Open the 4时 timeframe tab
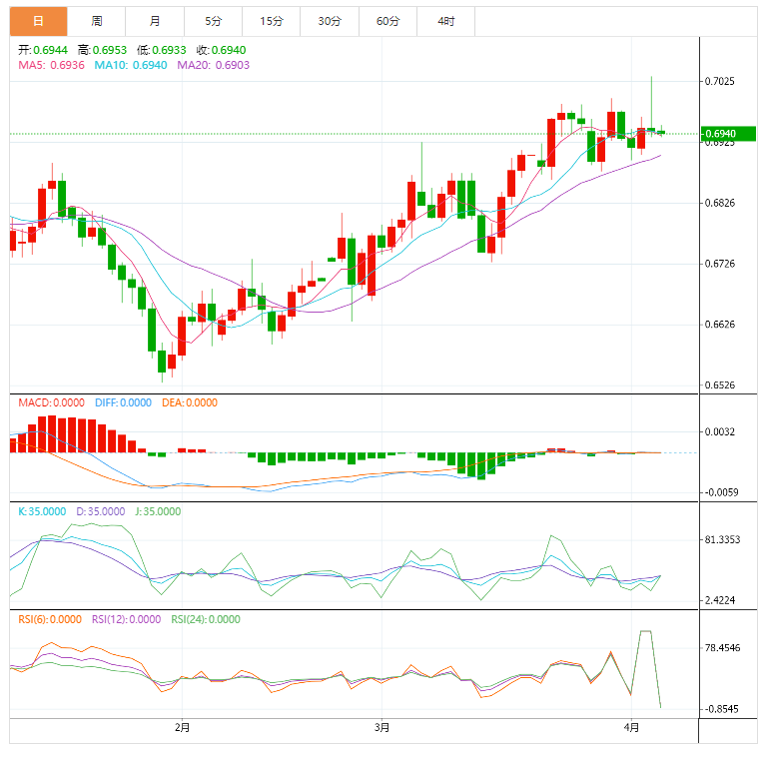 coord(446,22)
